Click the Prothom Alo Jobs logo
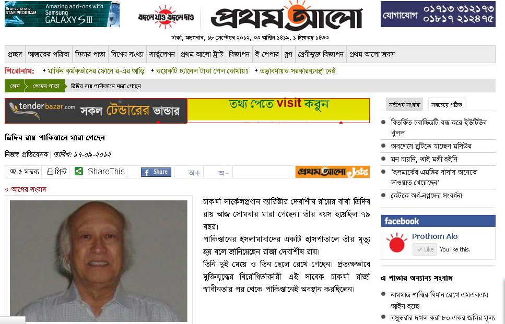Screen dimensions: 505x324 tap(332, 172)
